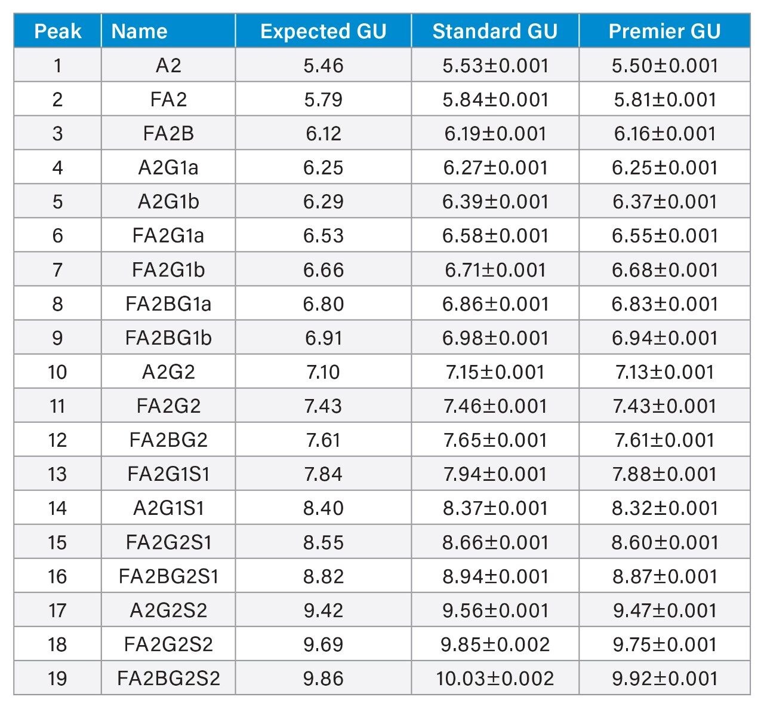Select the A2G1a name cell
The height and width of the screenshot is (712, 764).
click(x=168, y=167)
